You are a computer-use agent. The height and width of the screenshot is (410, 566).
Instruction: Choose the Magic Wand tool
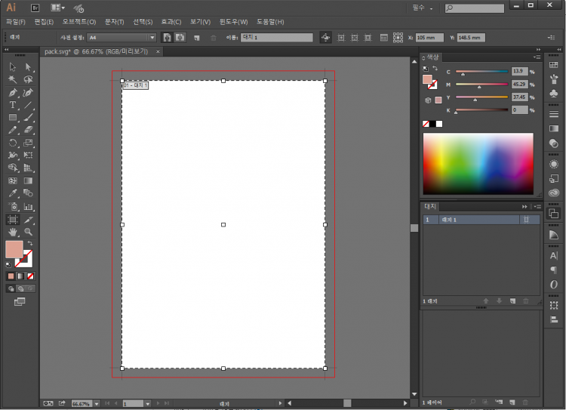[13, 79]
